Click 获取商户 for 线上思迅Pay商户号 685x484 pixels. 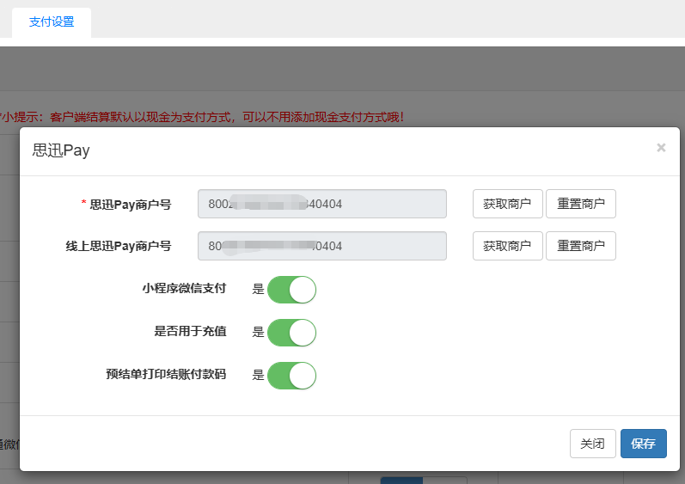(x=507, y=246)
